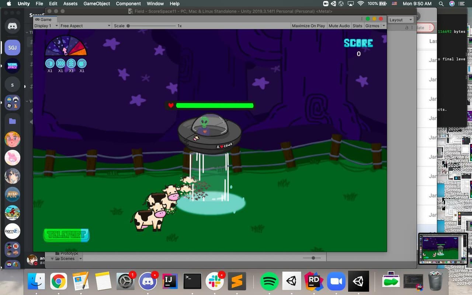Open the Discord server folder icon
Viewport: 472px width, 295px height.
click(x=12, y=121)
